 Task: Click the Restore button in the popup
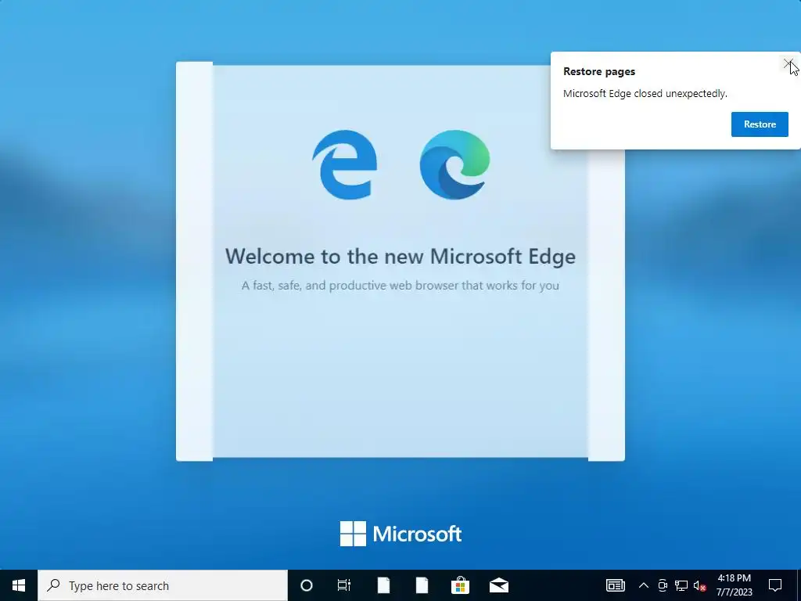pyautogui.click(x=759, y=124)
